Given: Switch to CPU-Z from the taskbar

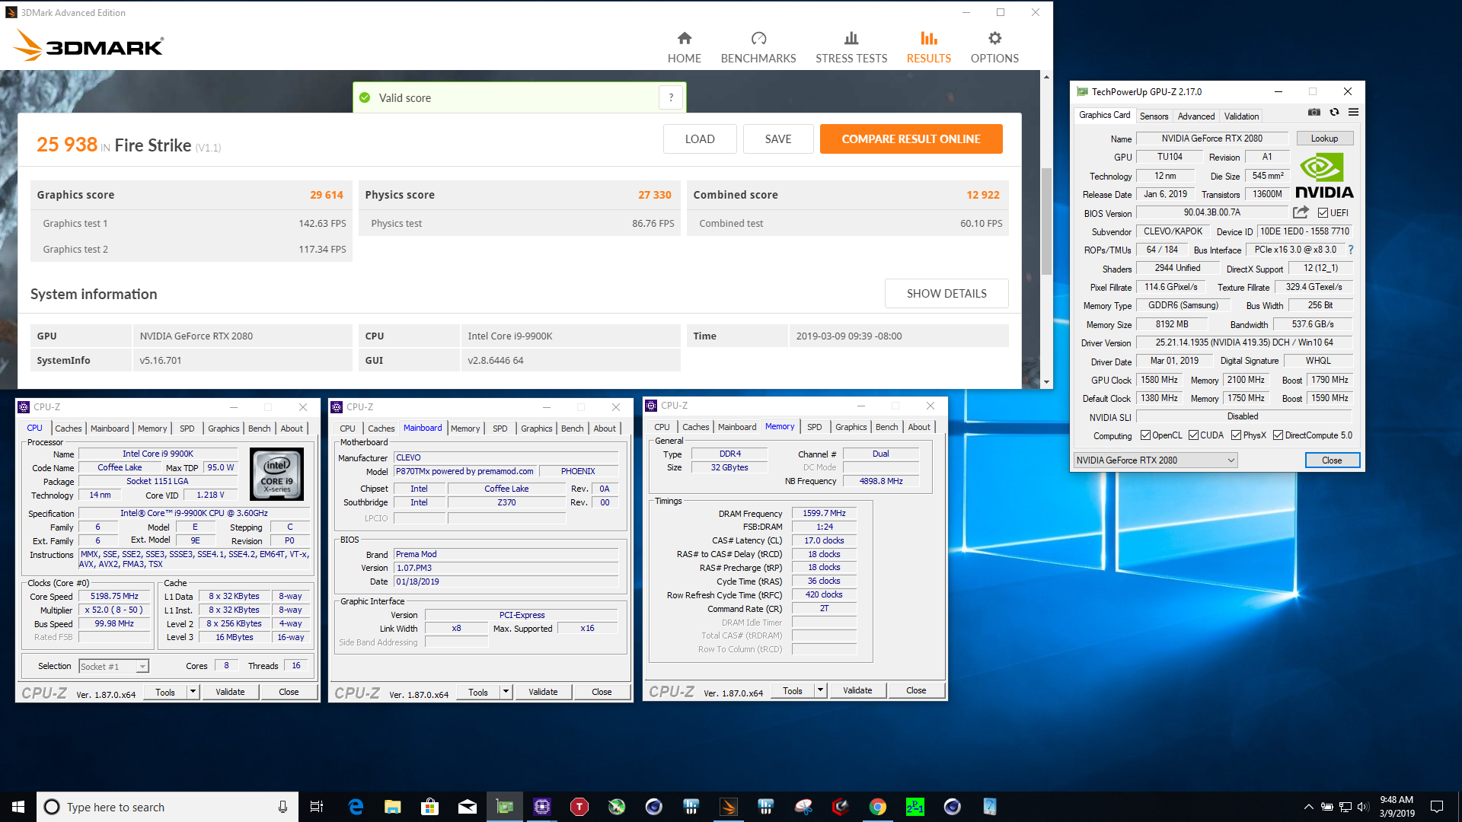Looking at the screenshot, I should (x=542, y=807).
